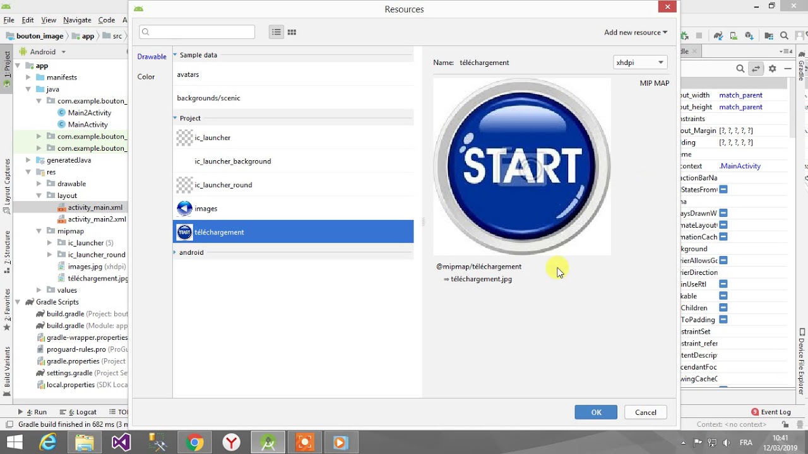The image size is (808, 454).
Task: Toggle checkbox beside inUseRtl attribute
Action: [723, 284]
